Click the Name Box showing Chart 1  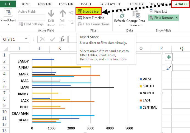pyautogui.click(x=15, y=39)
